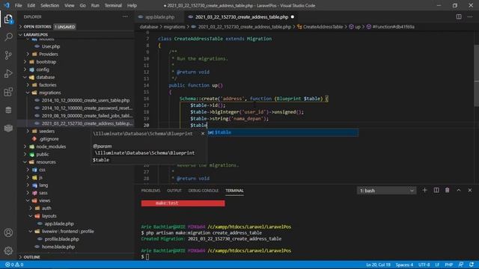Click PHP language mode in status bar
This screenshot has height=269, width=479.
coord(449,265)
